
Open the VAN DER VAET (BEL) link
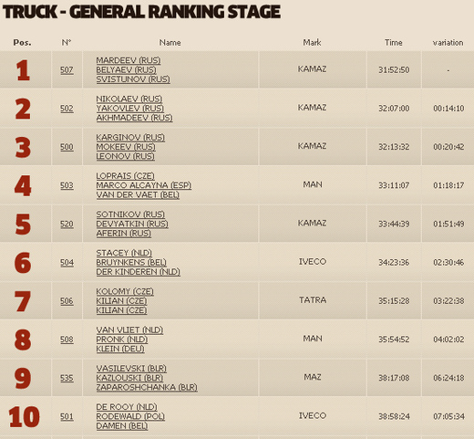tap(138, 195)
